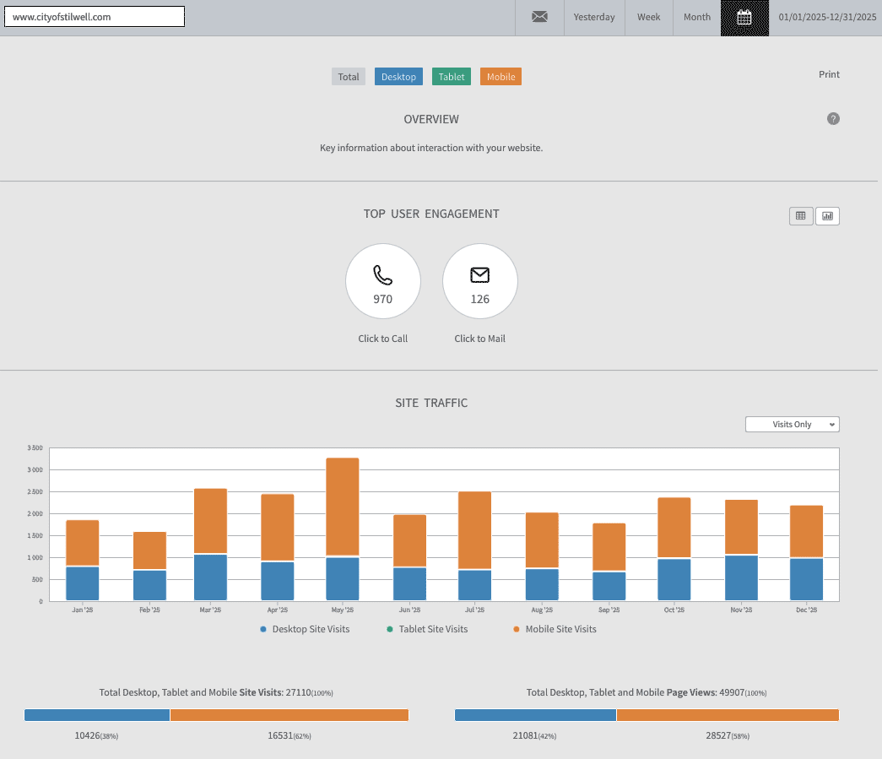Viewport: 882px width, 759px height.
Task: Click the Click to Mail envelope circle
Action: point(479,281)
